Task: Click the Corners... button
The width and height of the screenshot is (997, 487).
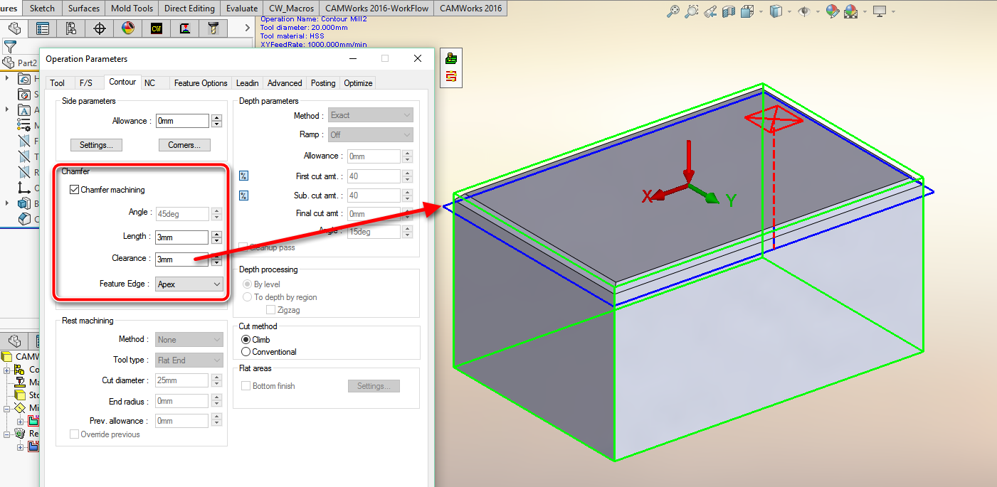Action: (184, 145)
